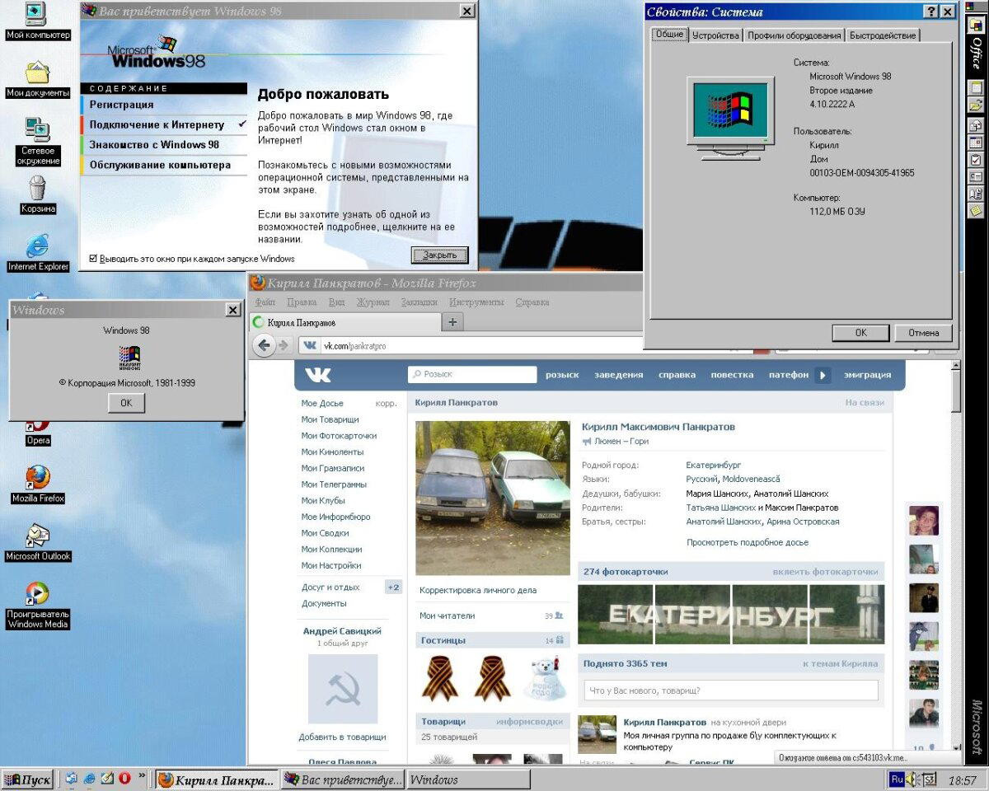Click the New Message Office bar icon
989x791 pixels.
[x=976, y=126]
